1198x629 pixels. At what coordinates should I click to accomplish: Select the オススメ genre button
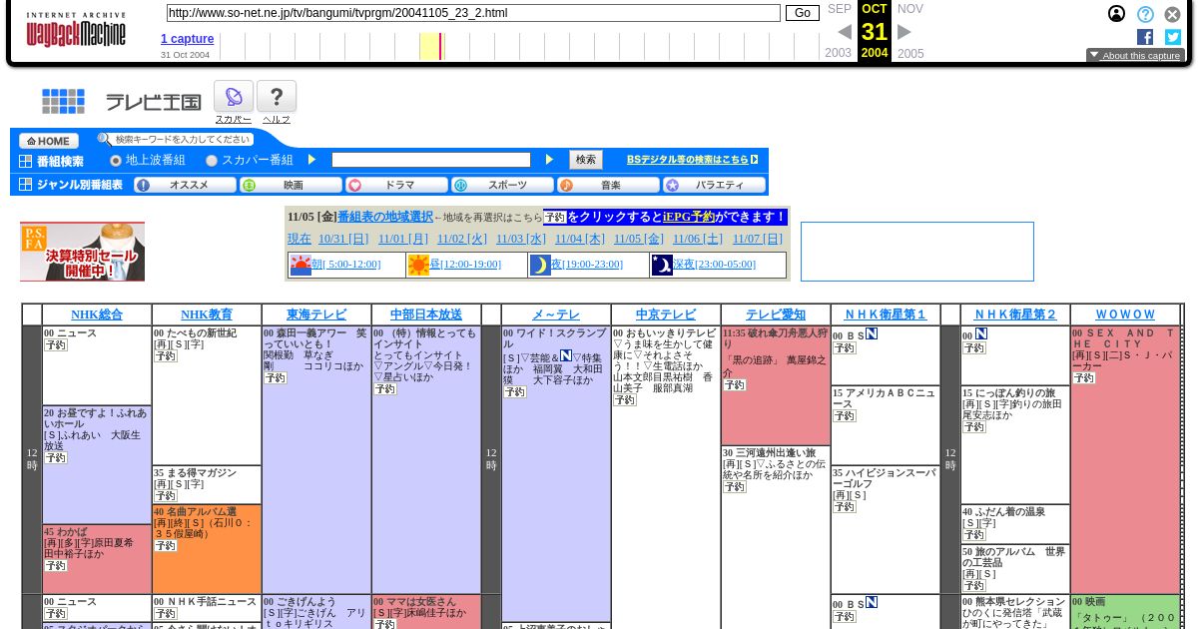point(185,185)
